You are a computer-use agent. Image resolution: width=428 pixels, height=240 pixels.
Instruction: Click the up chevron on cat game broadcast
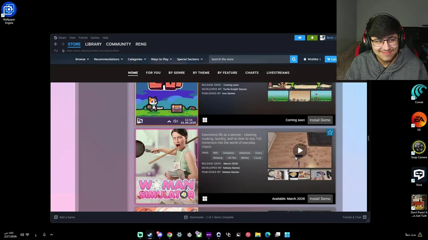point(169,121)
